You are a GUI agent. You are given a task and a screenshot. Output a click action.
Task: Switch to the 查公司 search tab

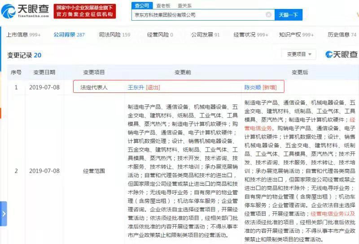pyautogui.click(x=142, y=5)
